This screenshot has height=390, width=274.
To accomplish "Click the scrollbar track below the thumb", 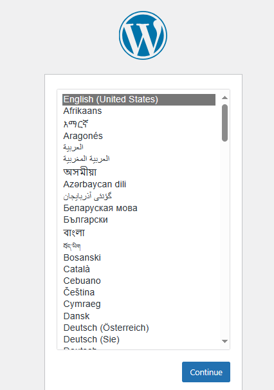I will click(224, 239).
